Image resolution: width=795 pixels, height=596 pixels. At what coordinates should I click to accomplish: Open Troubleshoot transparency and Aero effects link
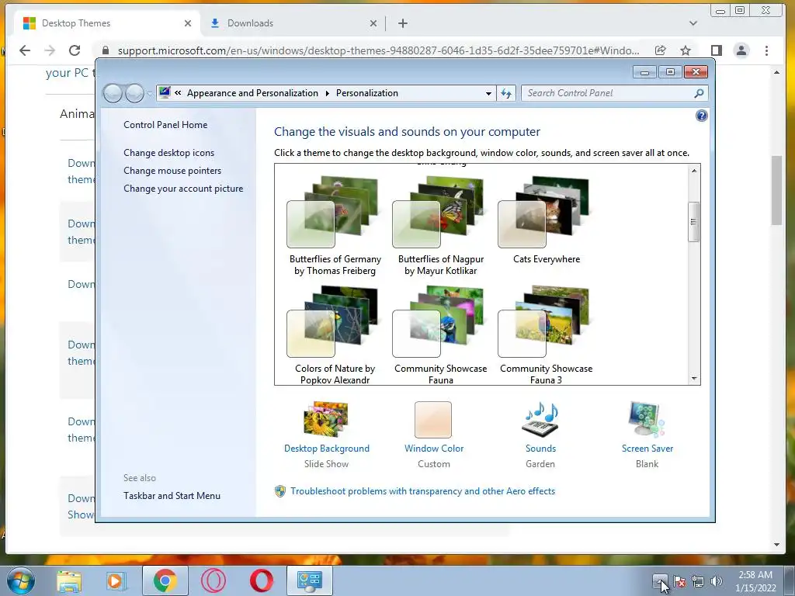pyautogui.click(x=423, y=491)
